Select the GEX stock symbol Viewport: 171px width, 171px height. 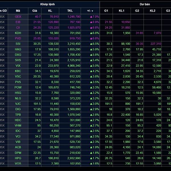coord(18,17)
